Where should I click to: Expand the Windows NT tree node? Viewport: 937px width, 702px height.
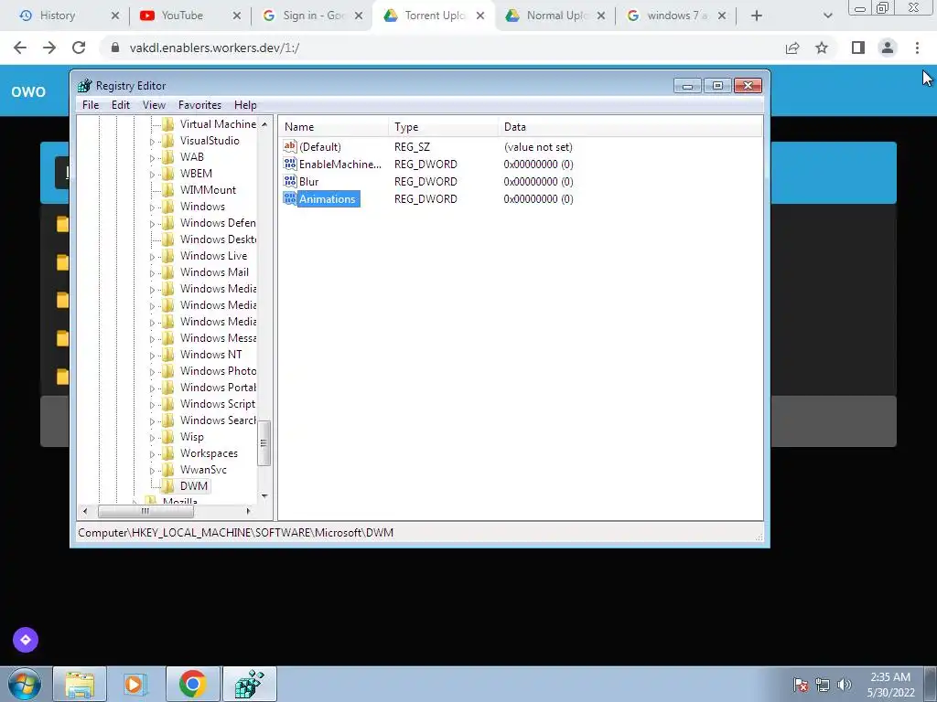(152, 356)
